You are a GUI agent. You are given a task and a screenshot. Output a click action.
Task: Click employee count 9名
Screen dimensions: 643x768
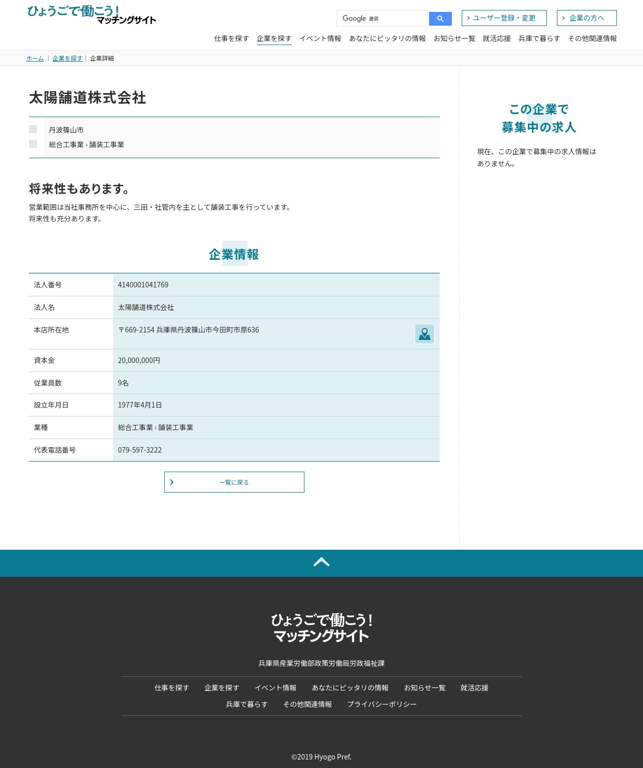[123, 383]
